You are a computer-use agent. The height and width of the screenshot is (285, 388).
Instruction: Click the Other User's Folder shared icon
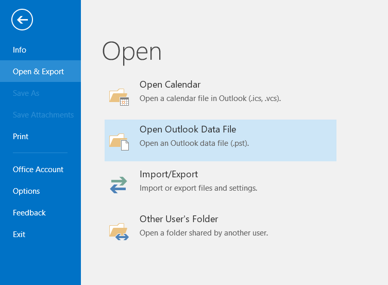click(x=119, y=230)
